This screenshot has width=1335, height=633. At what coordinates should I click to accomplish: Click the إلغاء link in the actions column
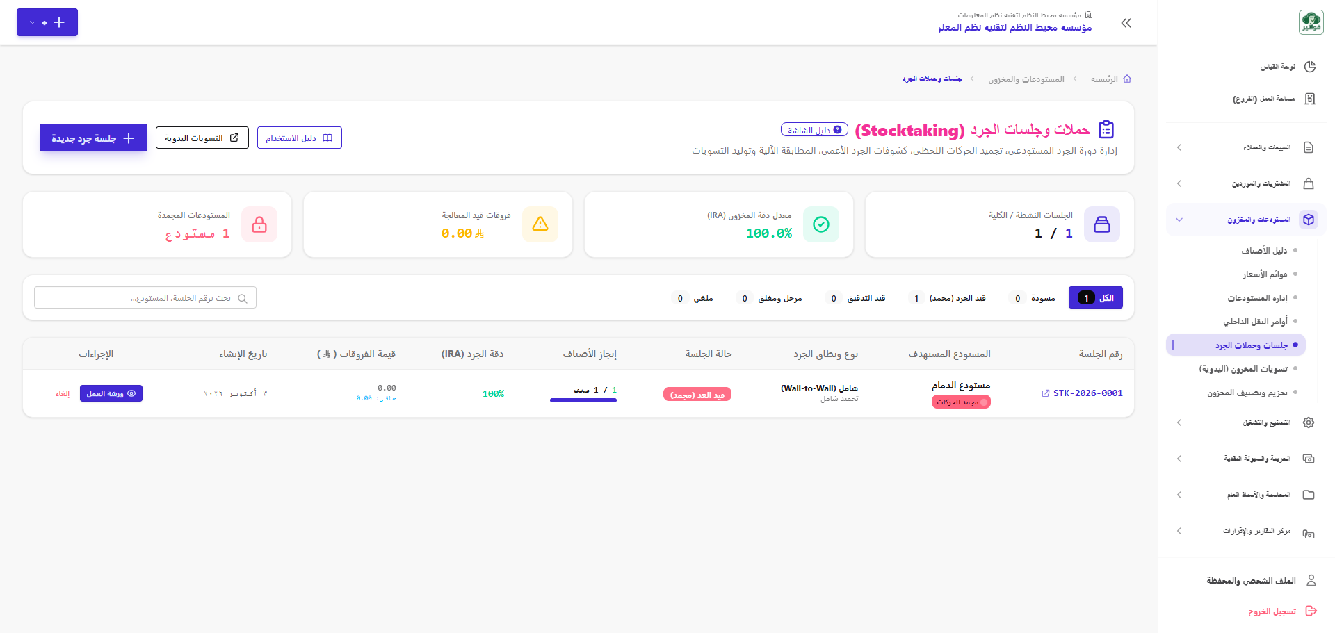pos(63,393)
